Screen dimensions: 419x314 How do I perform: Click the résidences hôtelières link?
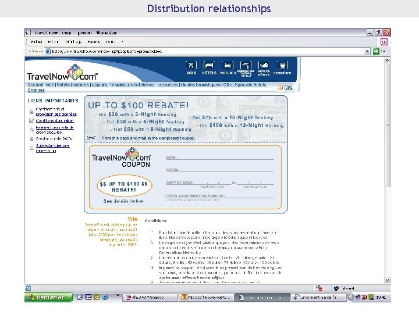click(132, 85)
